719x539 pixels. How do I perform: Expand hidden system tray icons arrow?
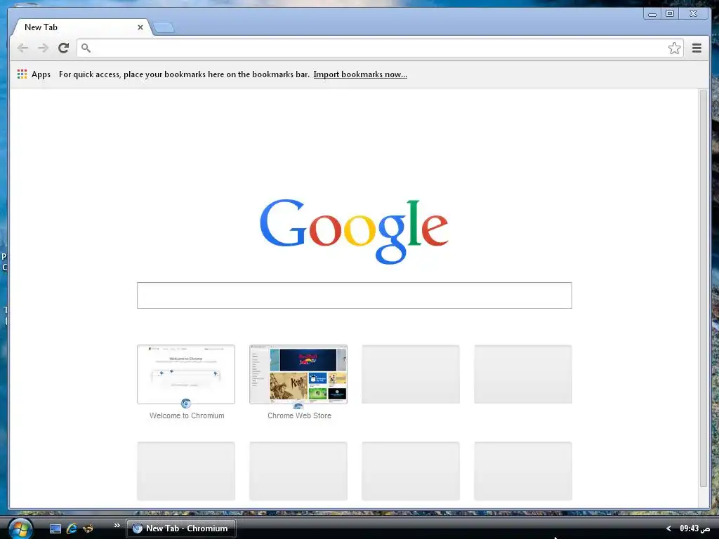[668, 528]
